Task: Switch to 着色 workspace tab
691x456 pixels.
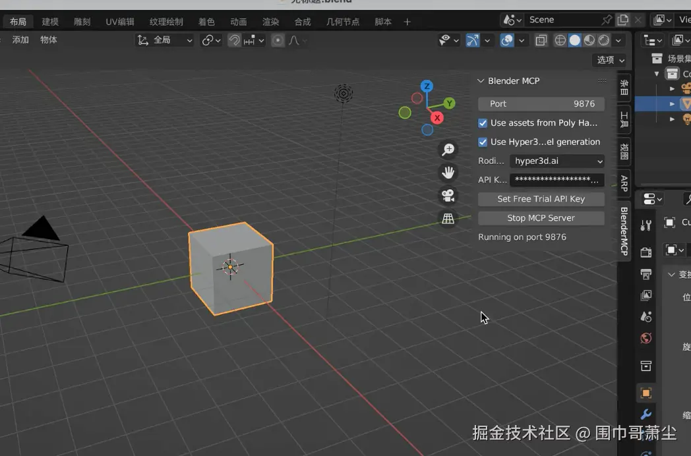Action: 206,22
